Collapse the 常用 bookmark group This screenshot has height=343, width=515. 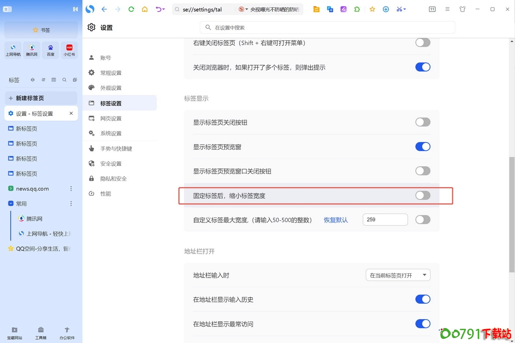(10, 204)
